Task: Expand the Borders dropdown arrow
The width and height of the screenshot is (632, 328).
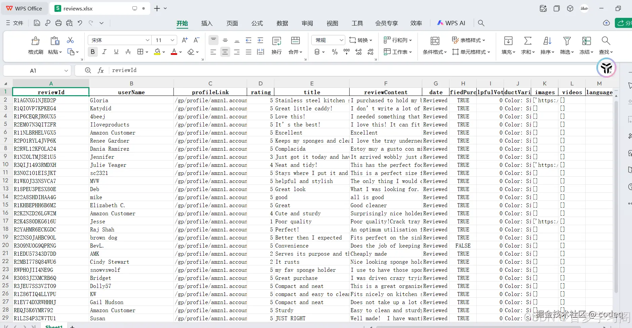Action: (147, 52)
